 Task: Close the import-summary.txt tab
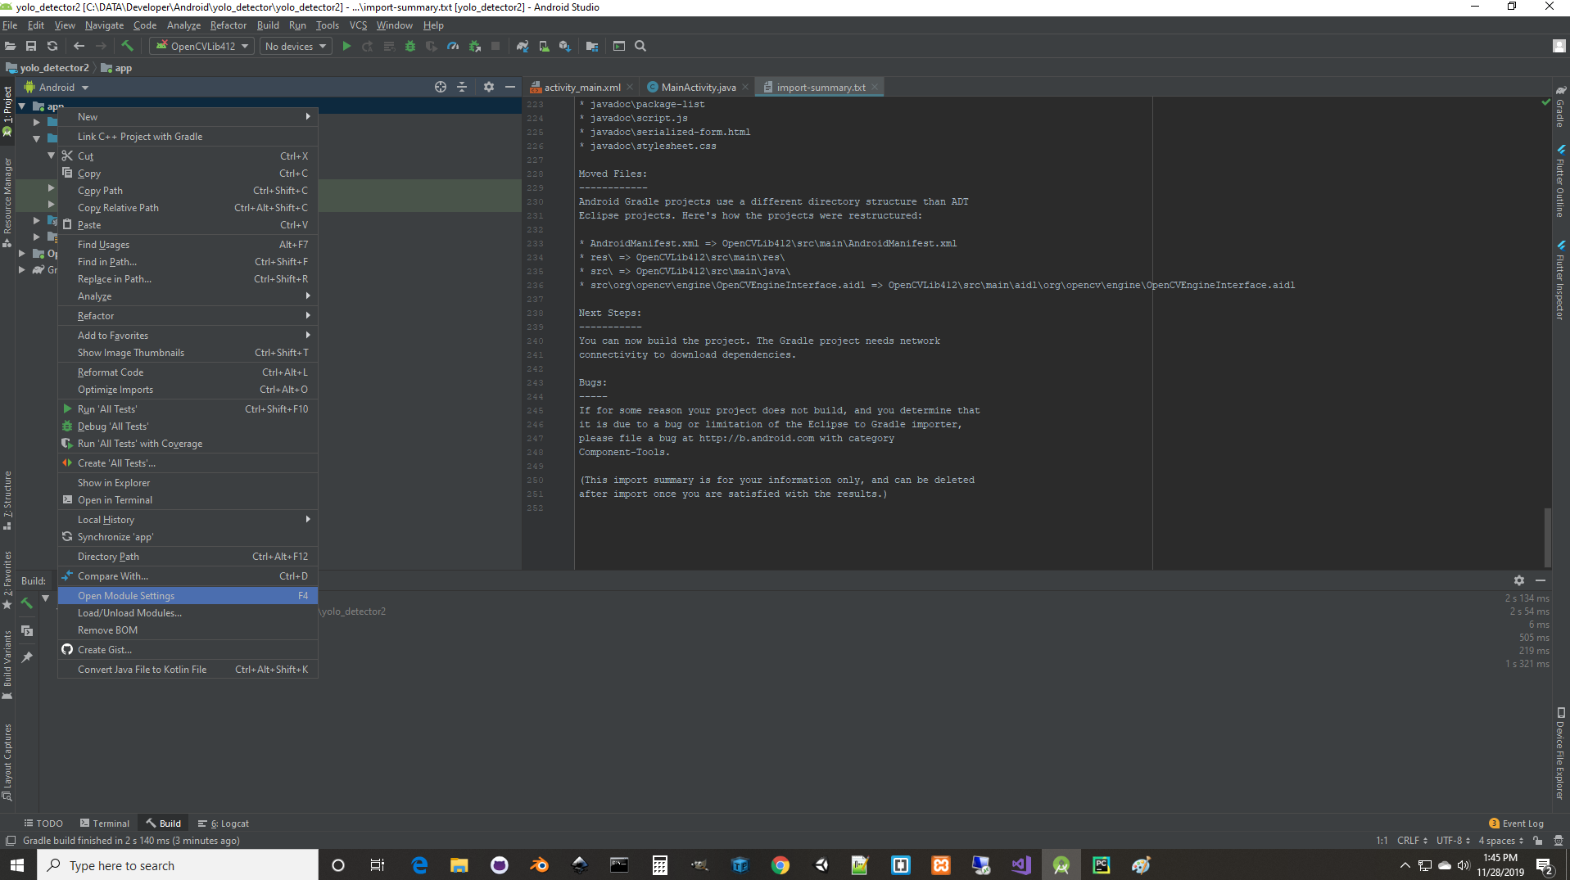pos(875,88)
